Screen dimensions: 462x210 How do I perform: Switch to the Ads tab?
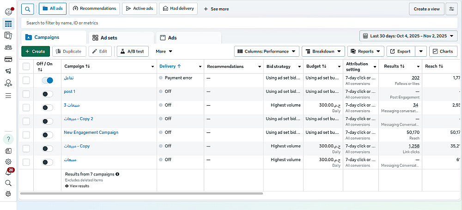click(188, 38)
